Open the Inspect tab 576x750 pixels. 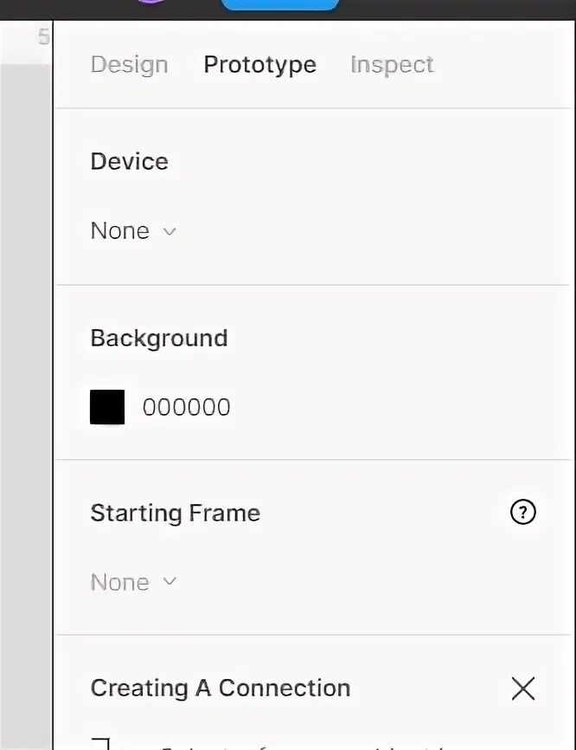(392, 64)
